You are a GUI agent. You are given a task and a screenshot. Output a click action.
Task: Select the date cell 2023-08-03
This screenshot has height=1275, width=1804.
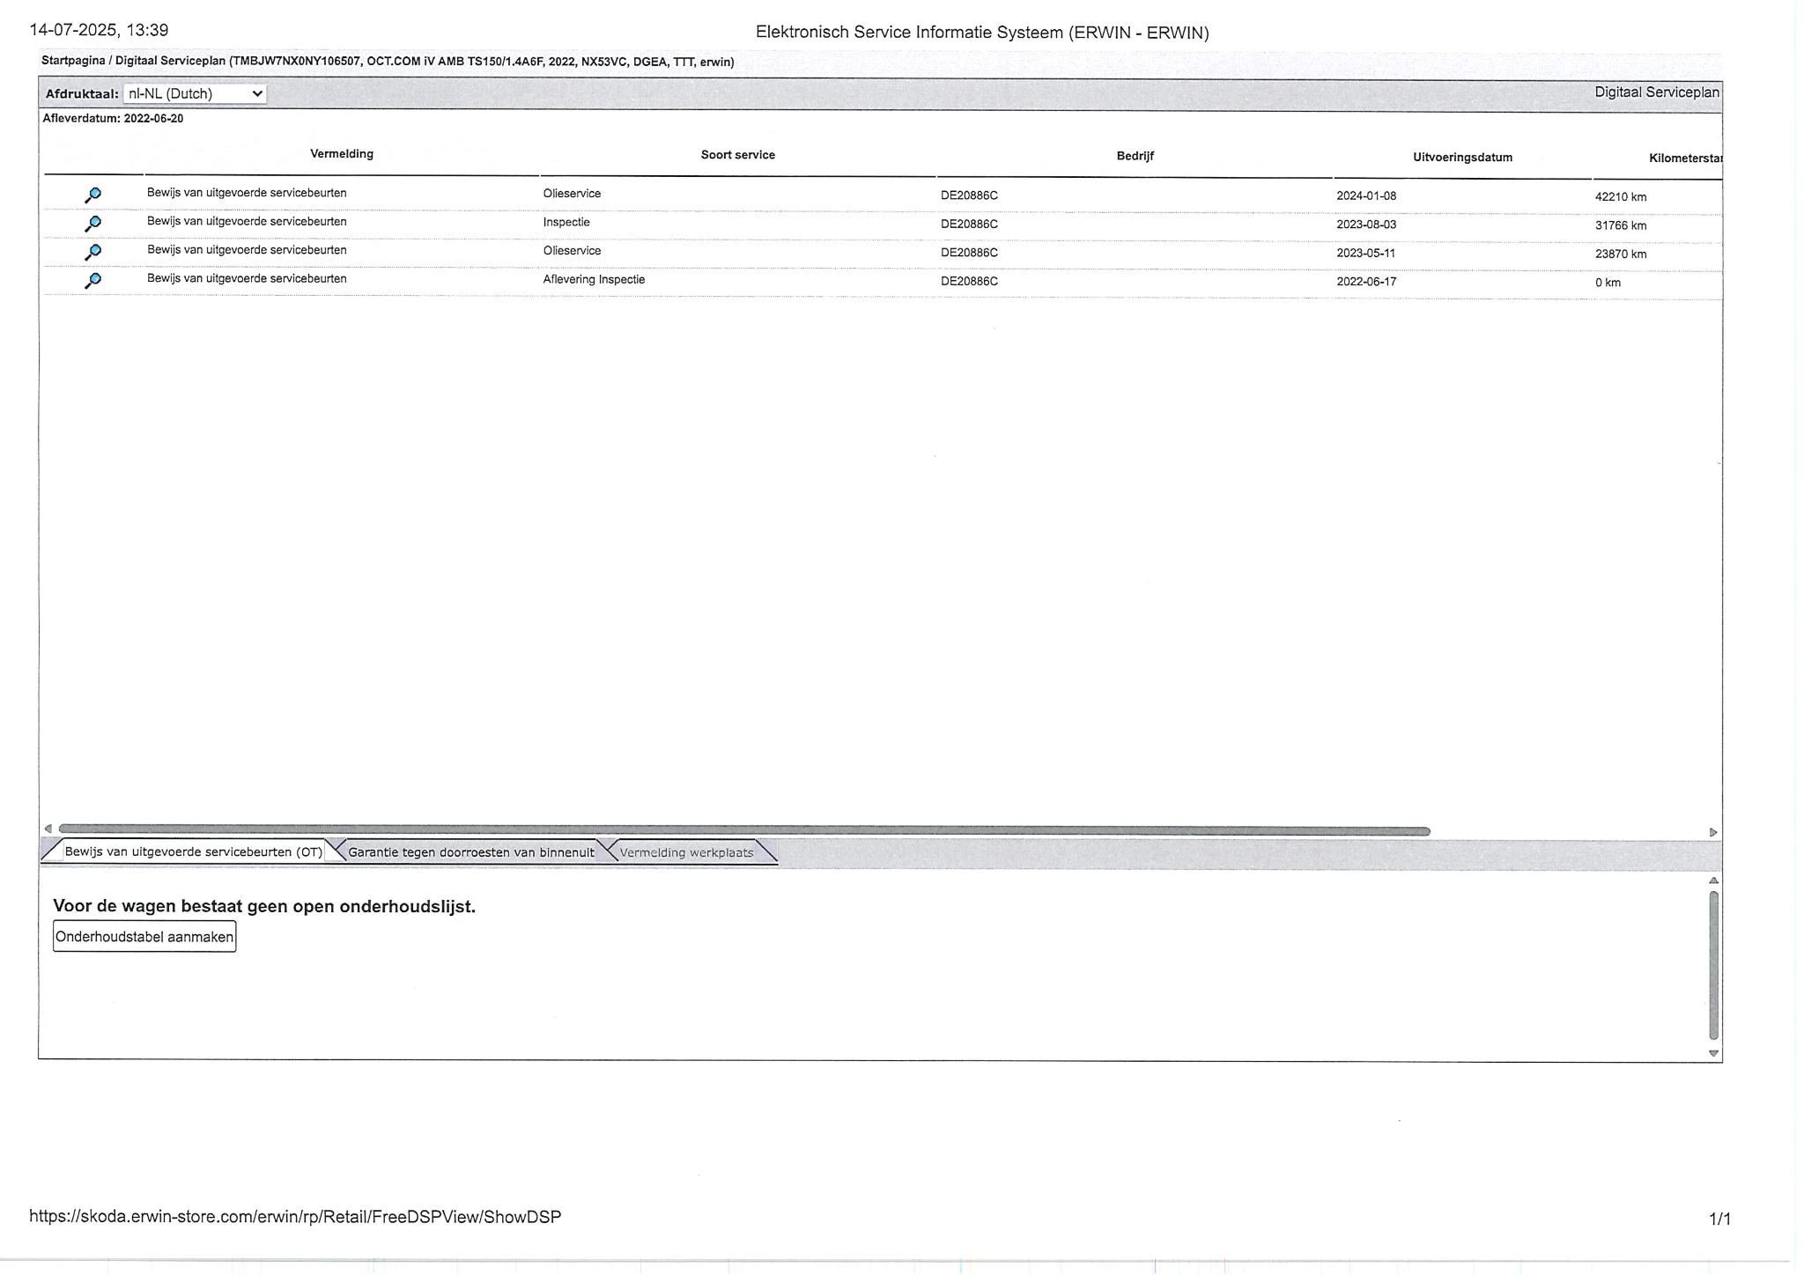tap(1366, 225)
